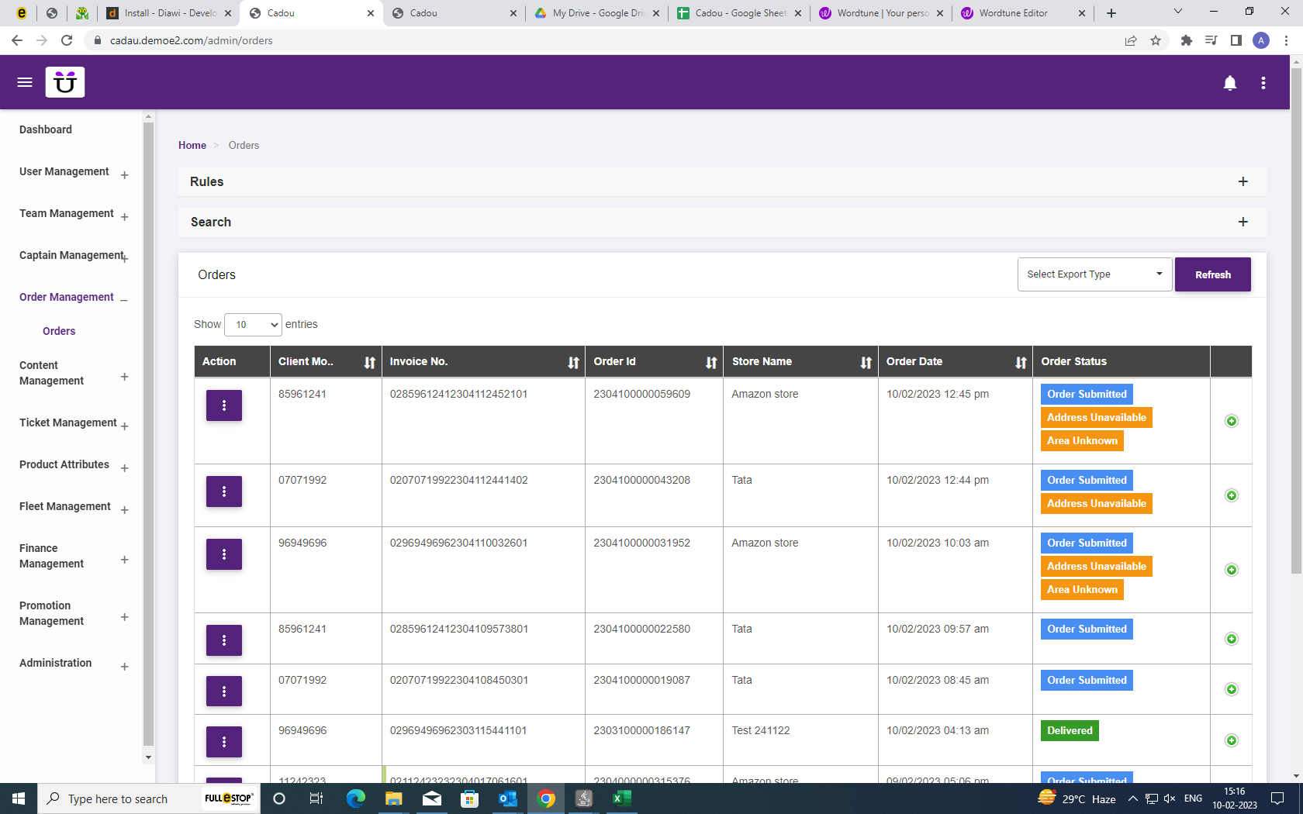Expand row details for order 2304100000022580
Viewport: 1303px width, 814px height.
pos(1232,639)
